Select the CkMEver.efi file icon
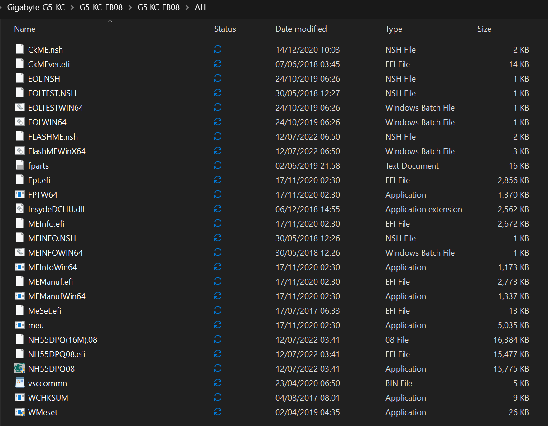The height and width of the screenshot is (426, 548). tap(19, 64)
